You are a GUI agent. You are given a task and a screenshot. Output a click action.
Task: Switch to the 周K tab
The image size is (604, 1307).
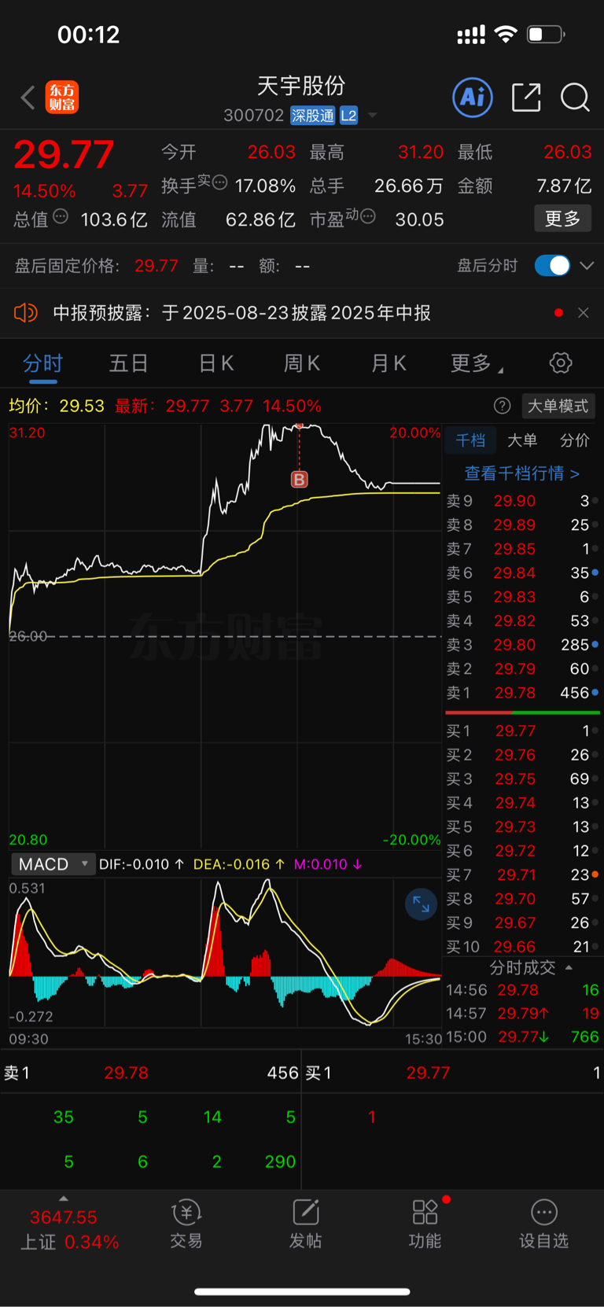[x=301, y=363]
